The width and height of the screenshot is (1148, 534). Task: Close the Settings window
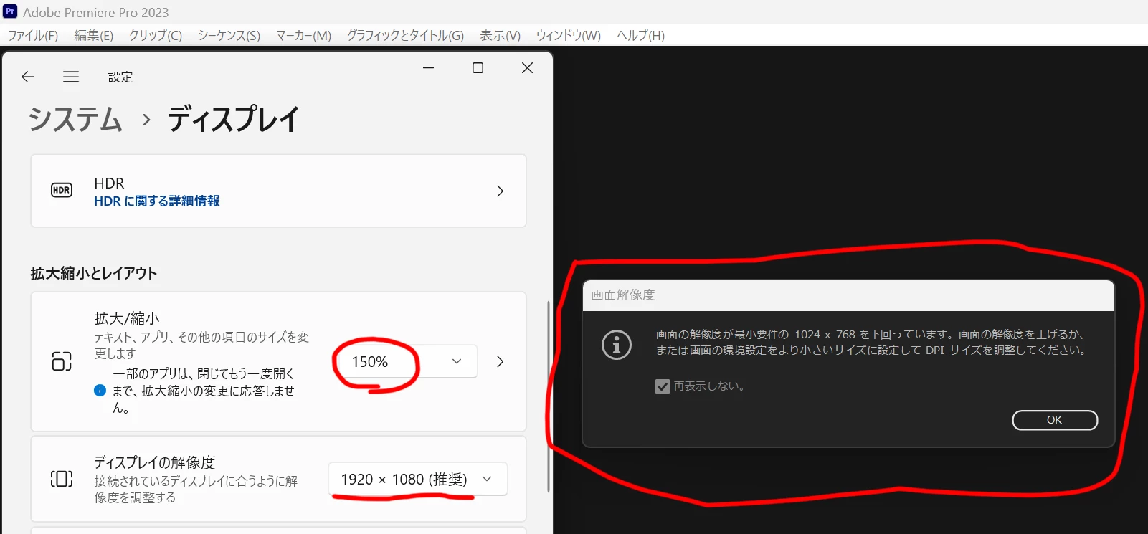(x=527, y=68)
